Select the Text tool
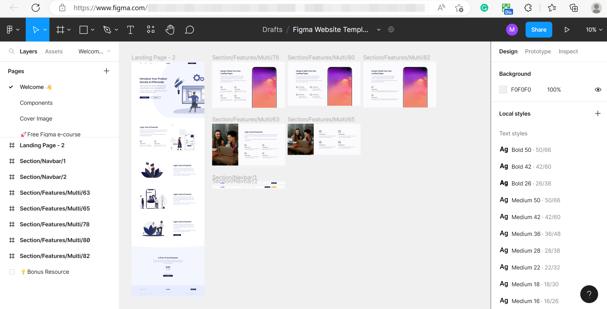The height and width of the screenshot is (309, 607). (130, 30)
